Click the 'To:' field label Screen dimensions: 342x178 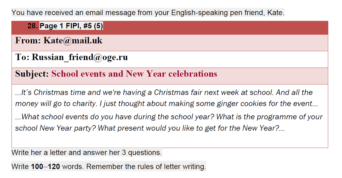(x=22, y=57)
